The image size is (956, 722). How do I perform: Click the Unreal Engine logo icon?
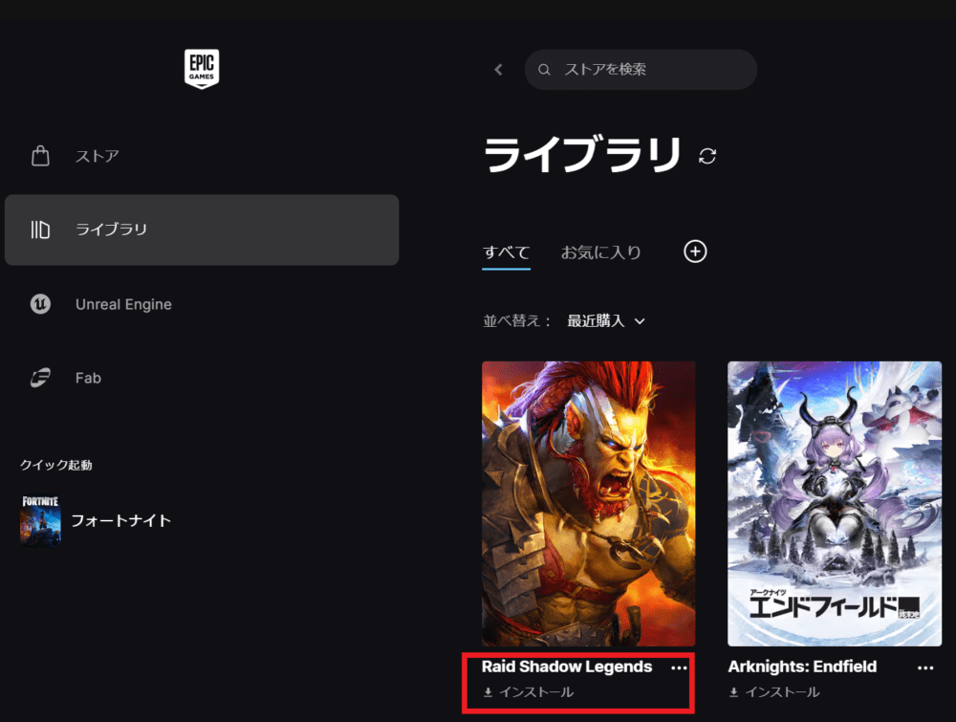click(x=40, y=304)
